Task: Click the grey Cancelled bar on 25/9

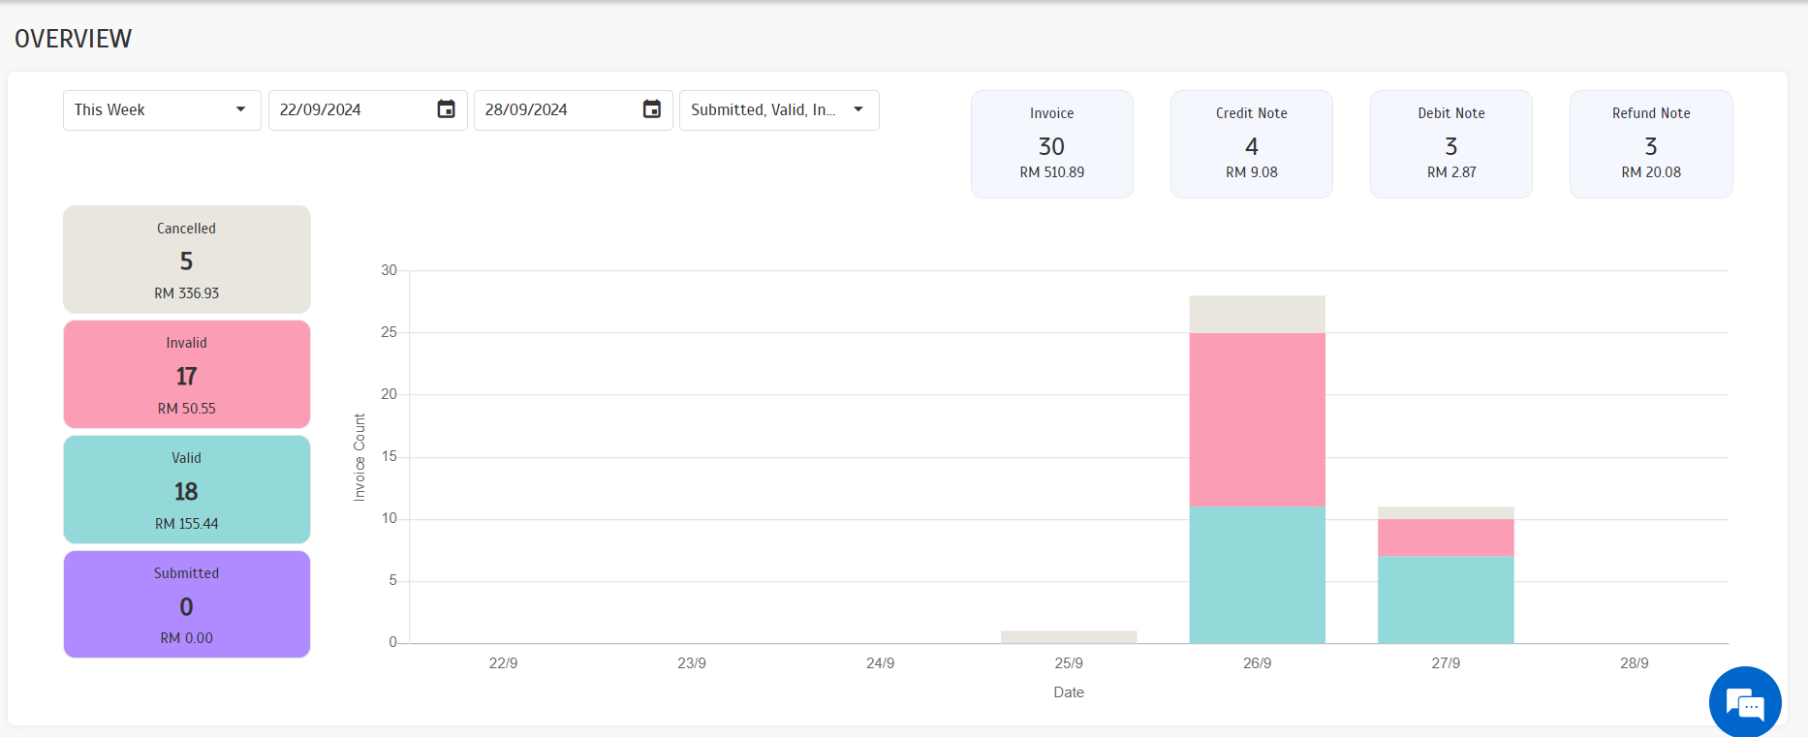Action: pyautogui.click(x=1069, y=637)
